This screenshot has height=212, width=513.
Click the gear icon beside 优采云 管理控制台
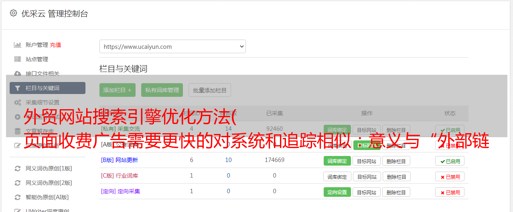coord(13,13)
